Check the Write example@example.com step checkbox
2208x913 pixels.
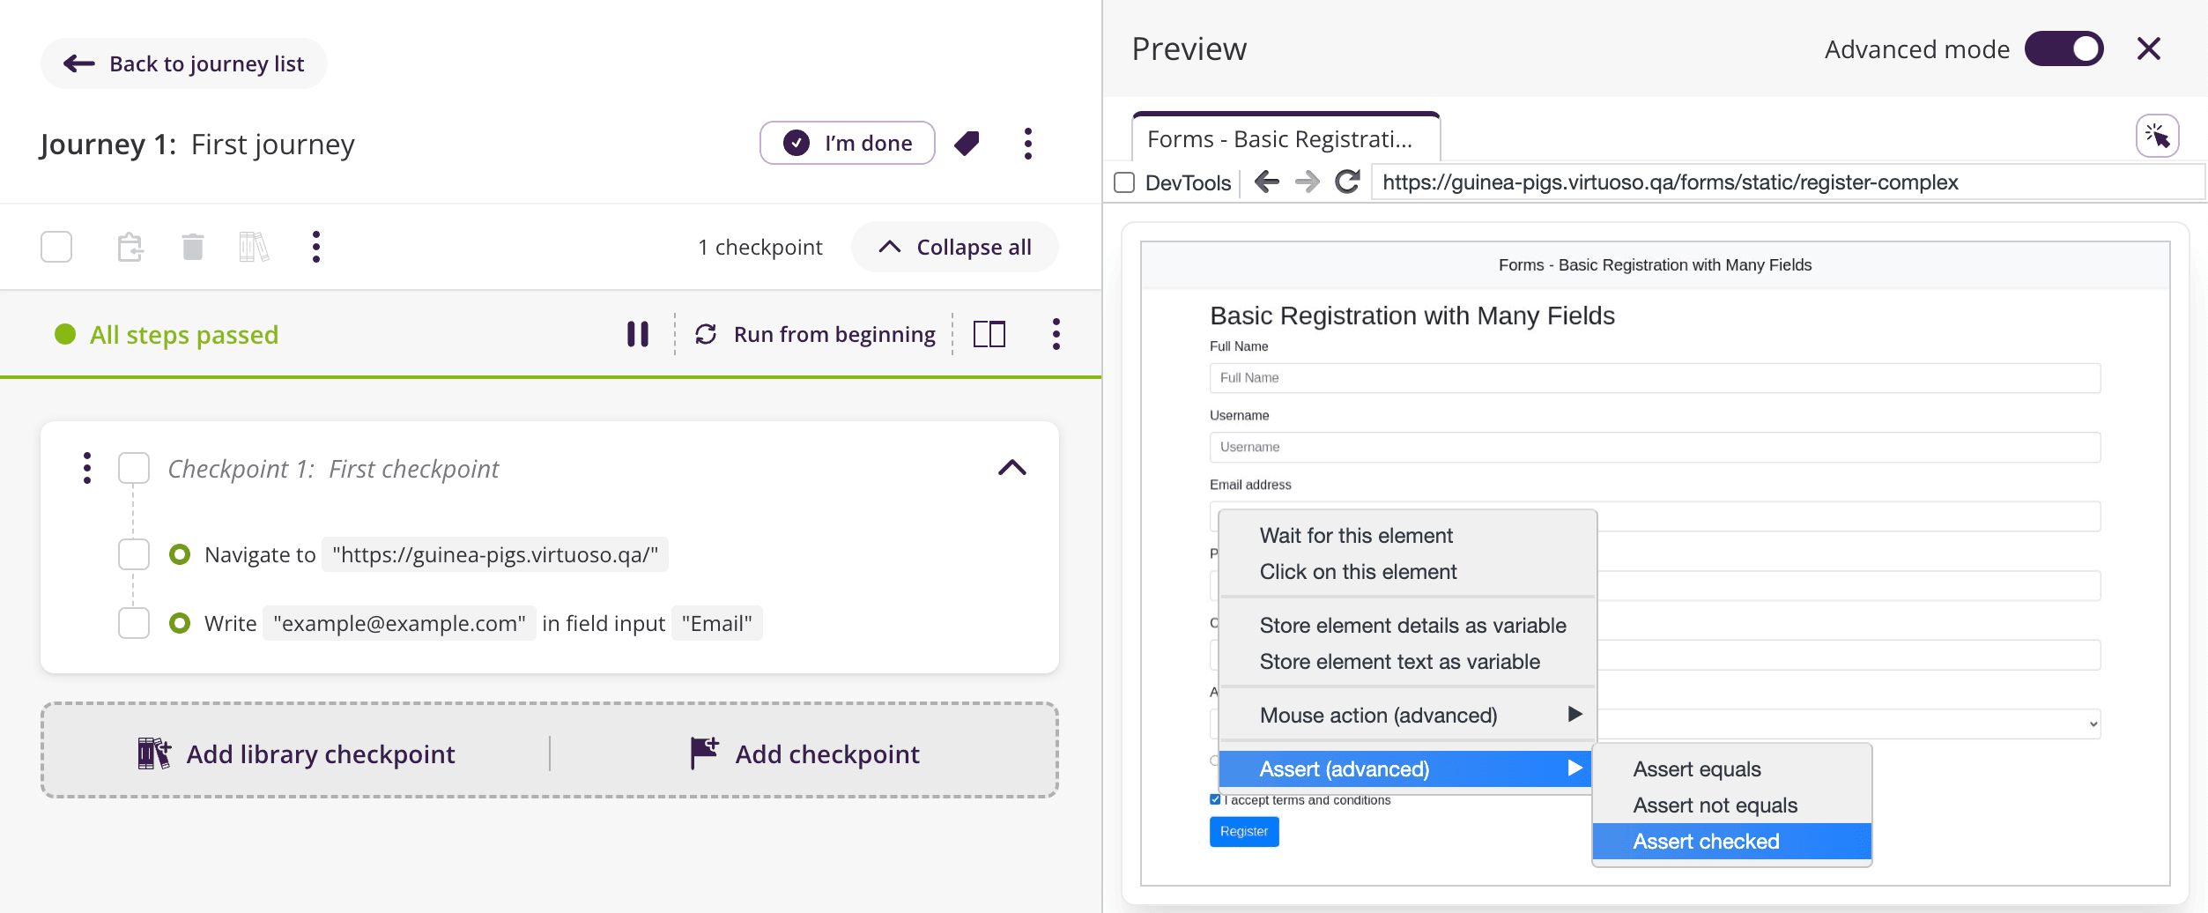coord(134,623)
